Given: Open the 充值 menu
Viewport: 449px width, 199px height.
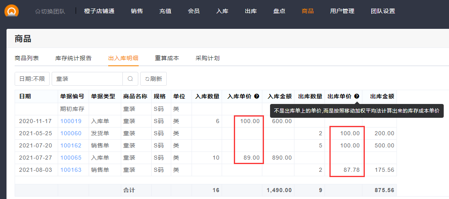Looking at the screenshot, I should click(166, 11).
